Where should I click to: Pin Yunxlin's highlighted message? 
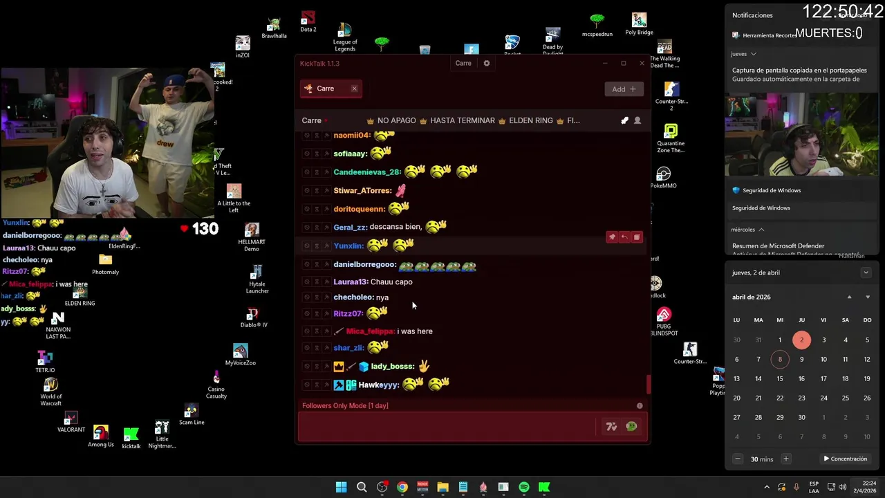[x=612, y=237]
